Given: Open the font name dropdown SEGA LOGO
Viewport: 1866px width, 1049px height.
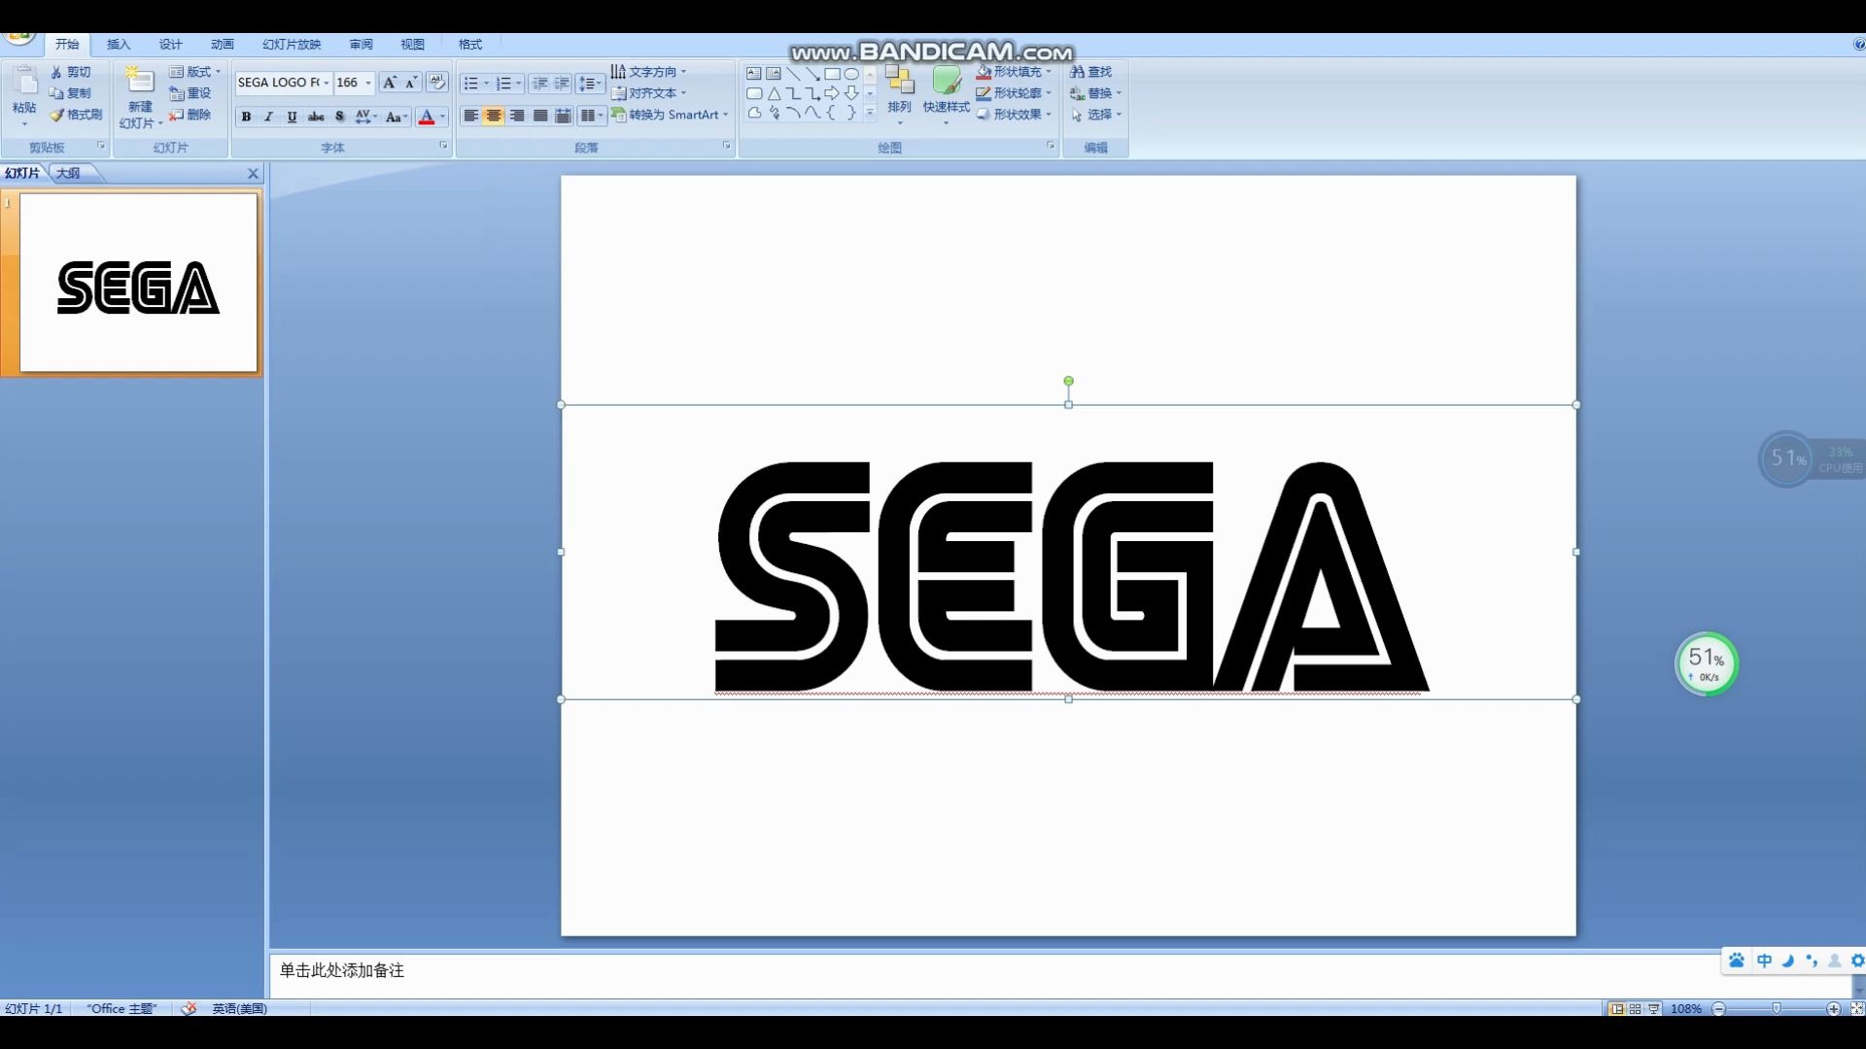Looking at the screenshot, I should (x=326, y=83).
